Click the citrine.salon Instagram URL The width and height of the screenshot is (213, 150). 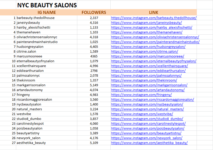[145, 51]
